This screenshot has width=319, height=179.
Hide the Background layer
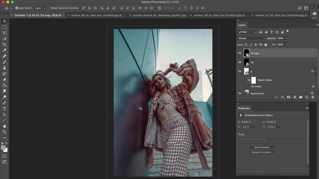(x=240, y=93)
